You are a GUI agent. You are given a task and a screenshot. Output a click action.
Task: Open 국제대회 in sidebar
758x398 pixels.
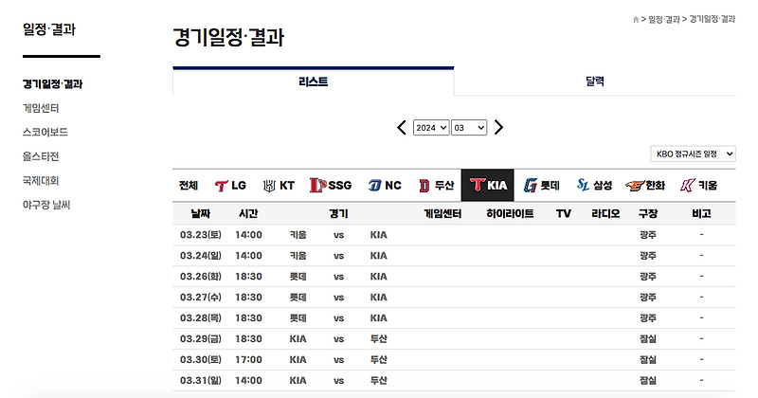[41, 181]
